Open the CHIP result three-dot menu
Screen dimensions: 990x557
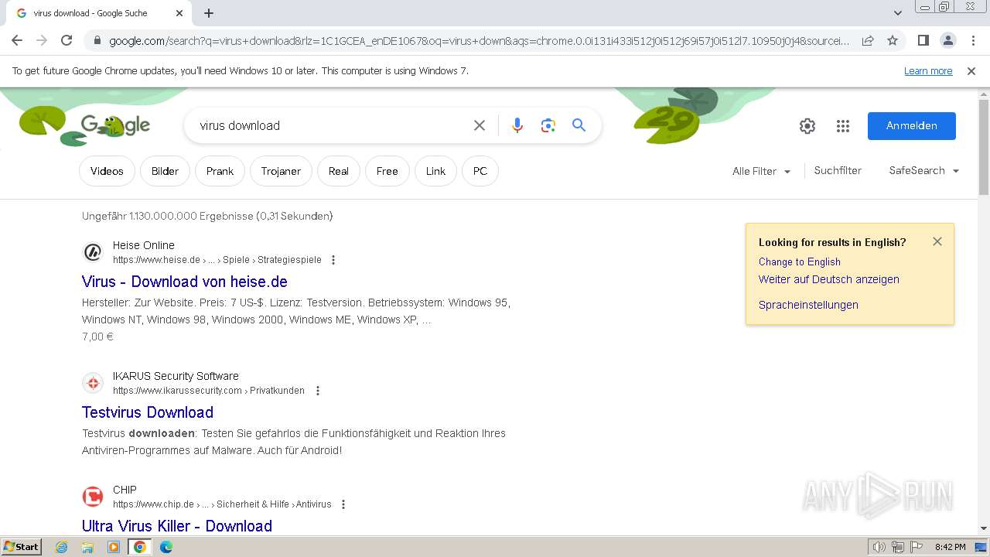pyautogui.click(x=343, y=504)
